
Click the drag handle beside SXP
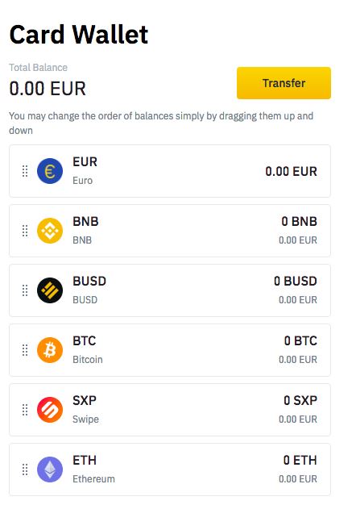[x=25, y=410]
